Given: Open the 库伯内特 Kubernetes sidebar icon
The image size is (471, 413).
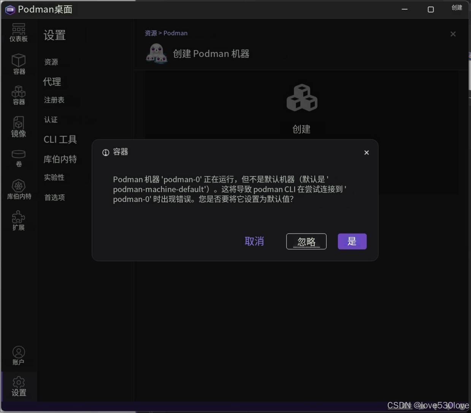Looking at the screenshot, I should 19,189.
